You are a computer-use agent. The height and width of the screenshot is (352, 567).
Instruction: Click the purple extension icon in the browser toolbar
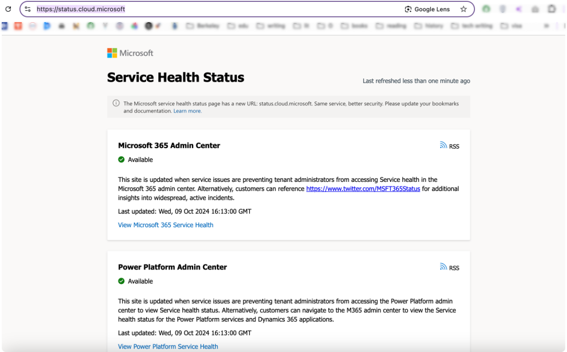pyautogui.click(x=518, y=8)
